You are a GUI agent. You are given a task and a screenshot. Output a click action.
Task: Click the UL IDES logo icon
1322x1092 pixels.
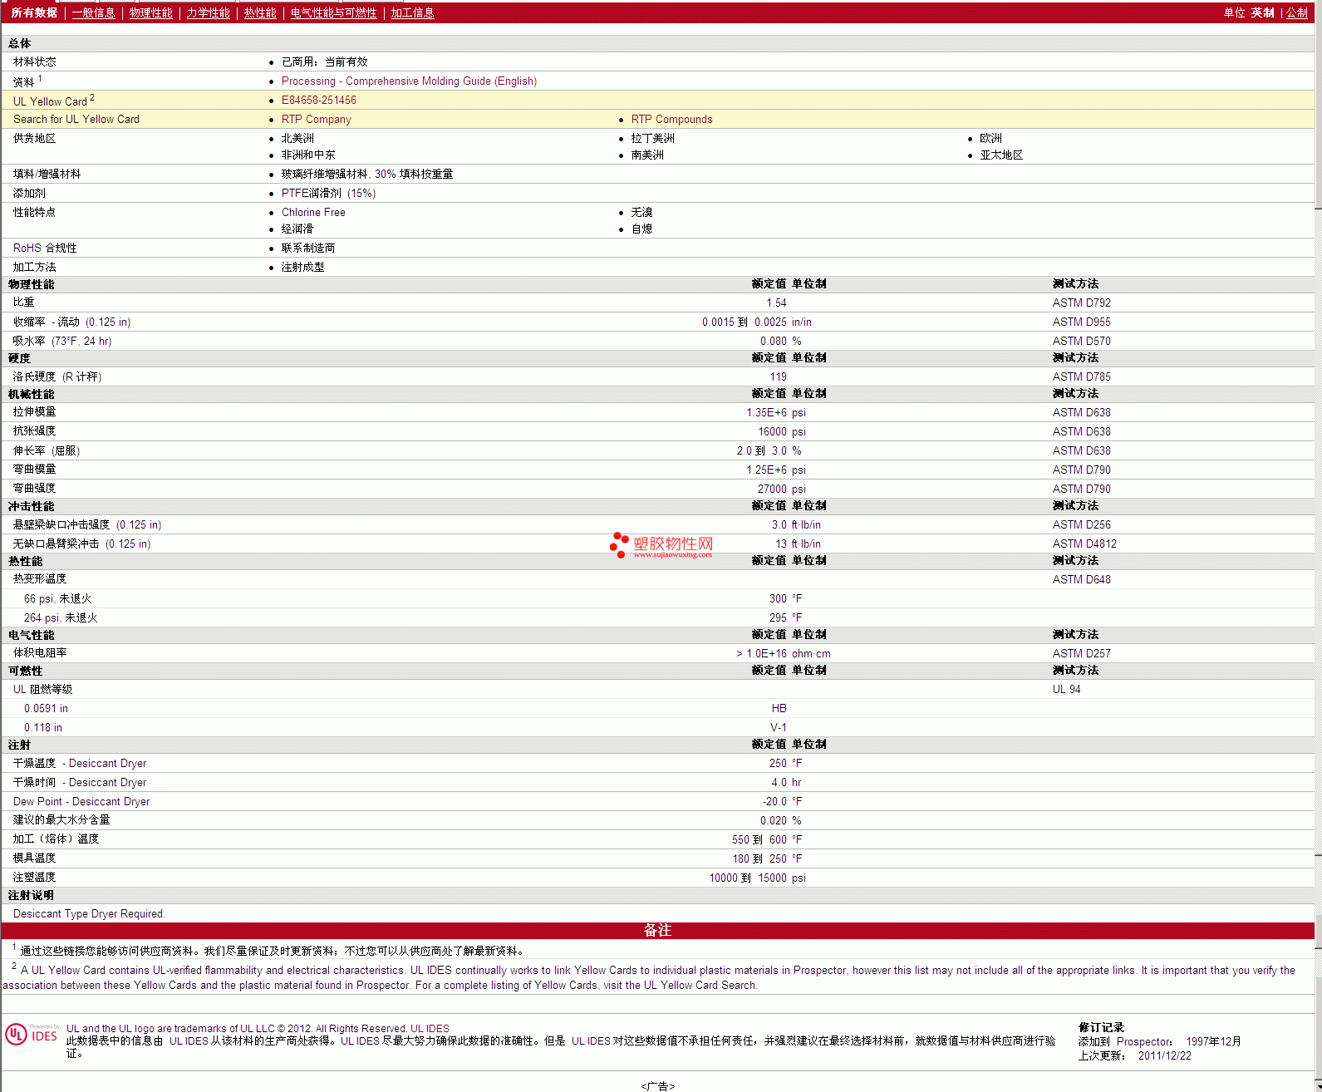click(x=32, y=1034)
